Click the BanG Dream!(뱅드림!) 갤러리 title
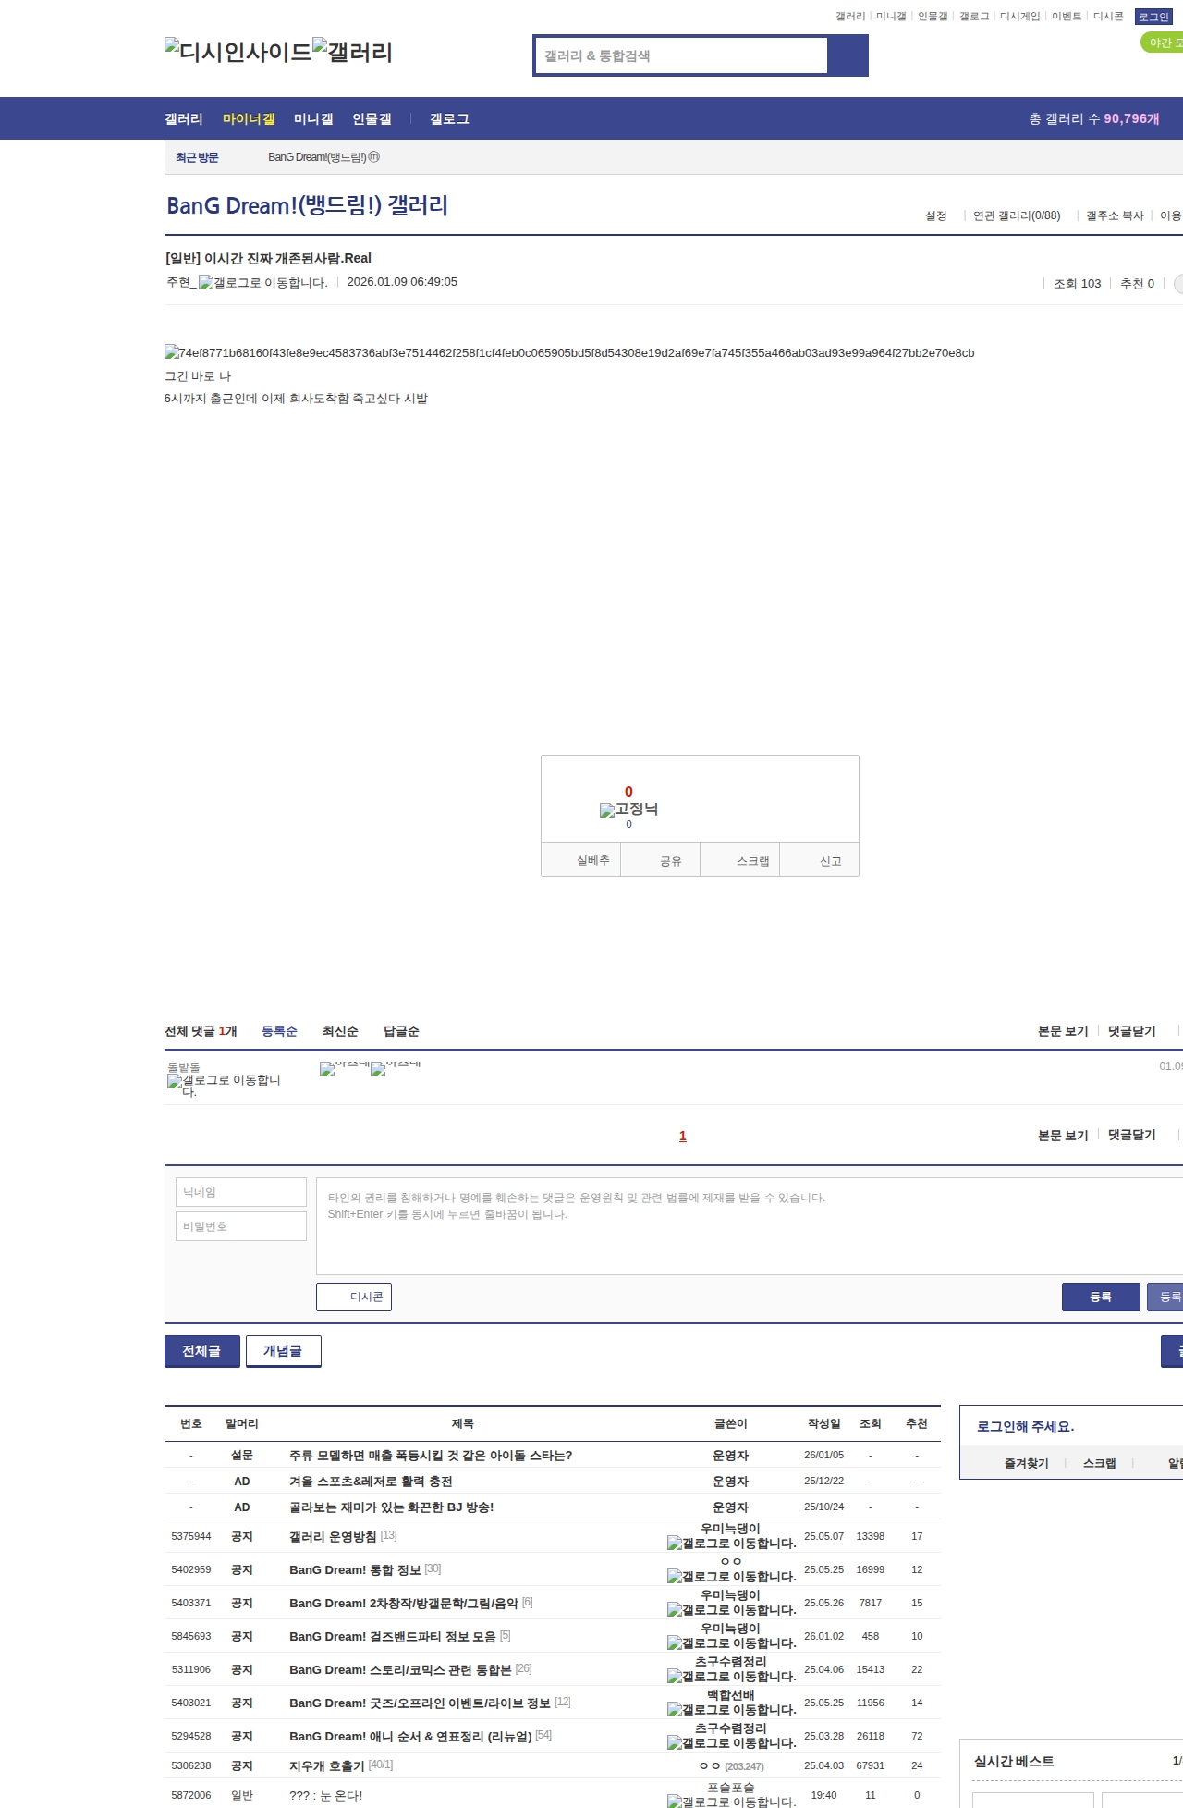 click(307, 205)
